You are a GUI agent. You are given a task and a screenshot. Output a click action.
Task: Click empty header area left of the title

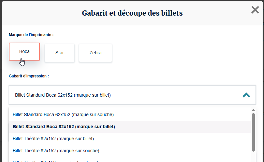39,13
